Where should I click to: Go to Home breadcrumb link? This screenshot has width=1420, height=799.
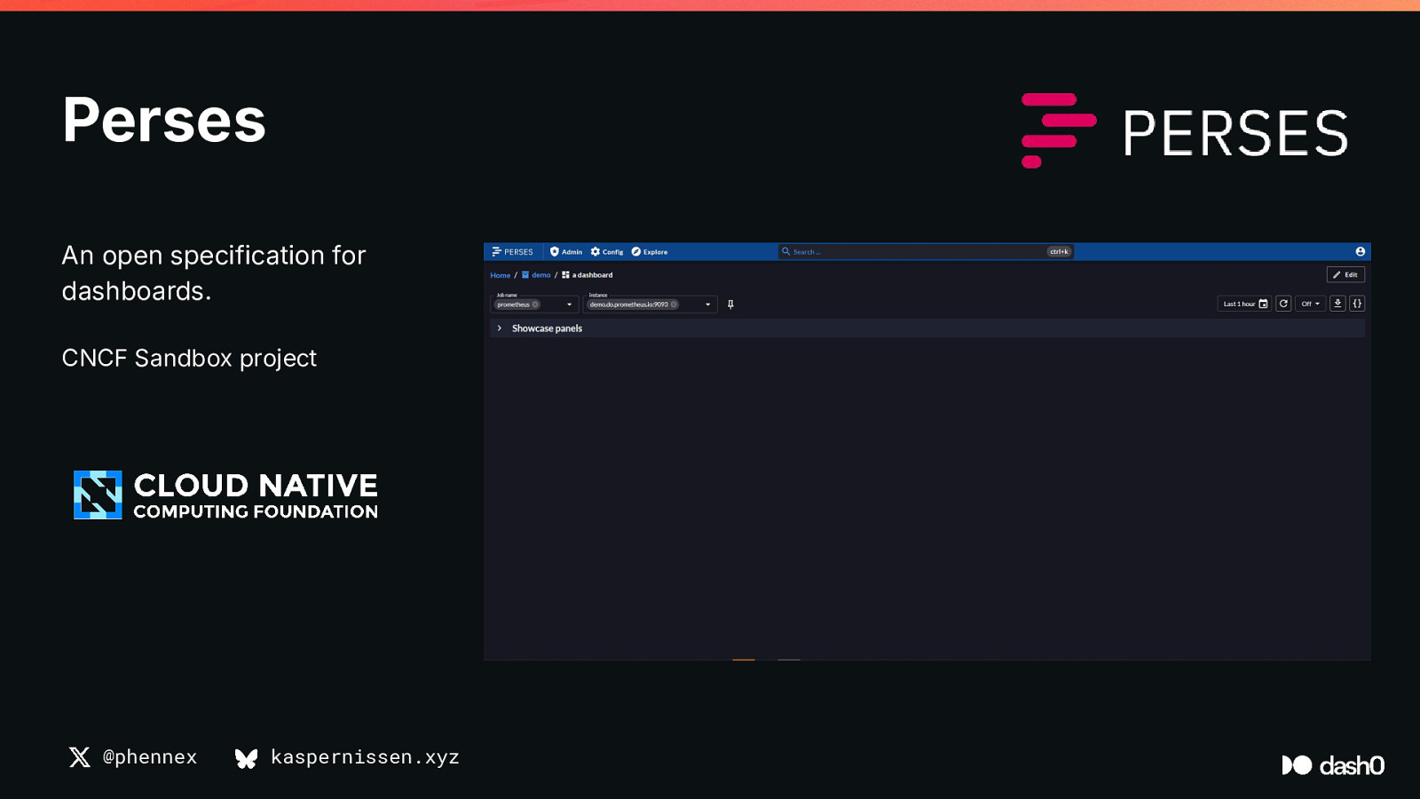[501, 275]
